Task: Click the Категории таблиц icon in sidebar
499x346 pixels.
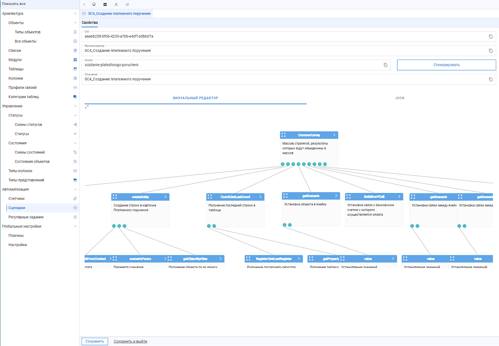Action: click(75, 97)
